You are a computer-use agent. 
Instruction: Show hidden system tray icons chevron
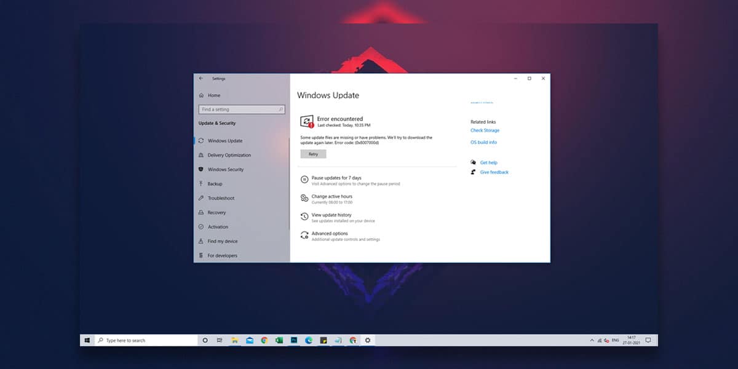click(592, 340)
